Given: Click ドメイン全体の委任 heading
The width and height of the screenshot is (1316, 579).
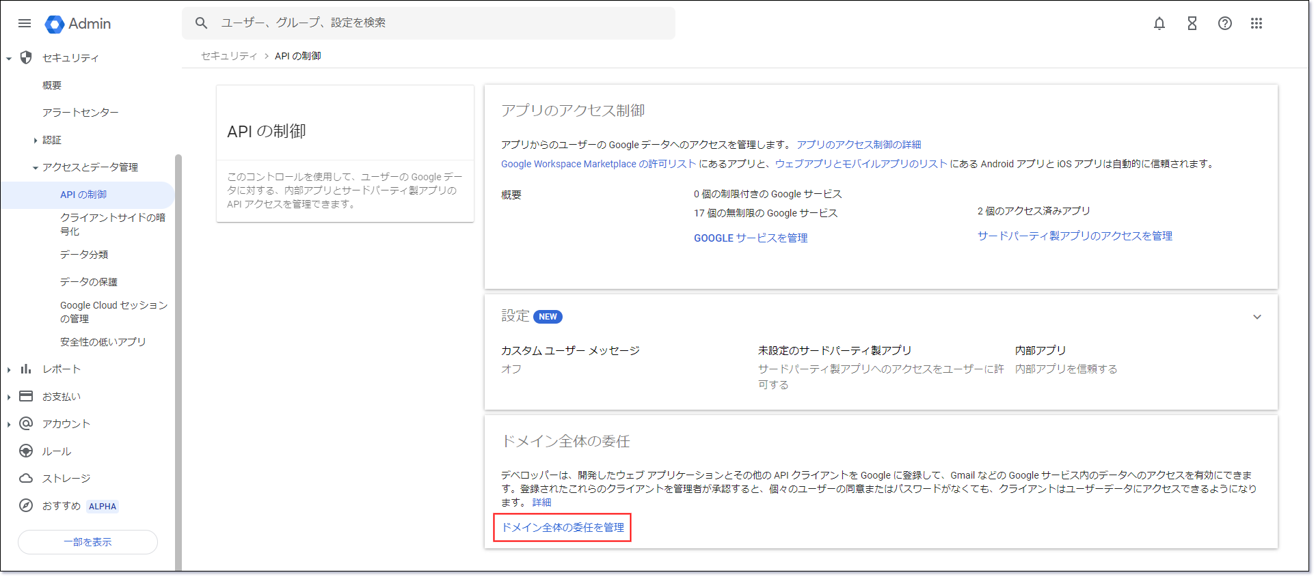Looking at the screenshot, I should tap(565, 441).
